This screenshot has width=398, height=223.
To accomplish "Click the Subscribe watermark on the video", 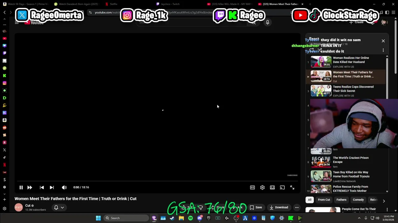I will pyautogui.click(x=292, y=175).
